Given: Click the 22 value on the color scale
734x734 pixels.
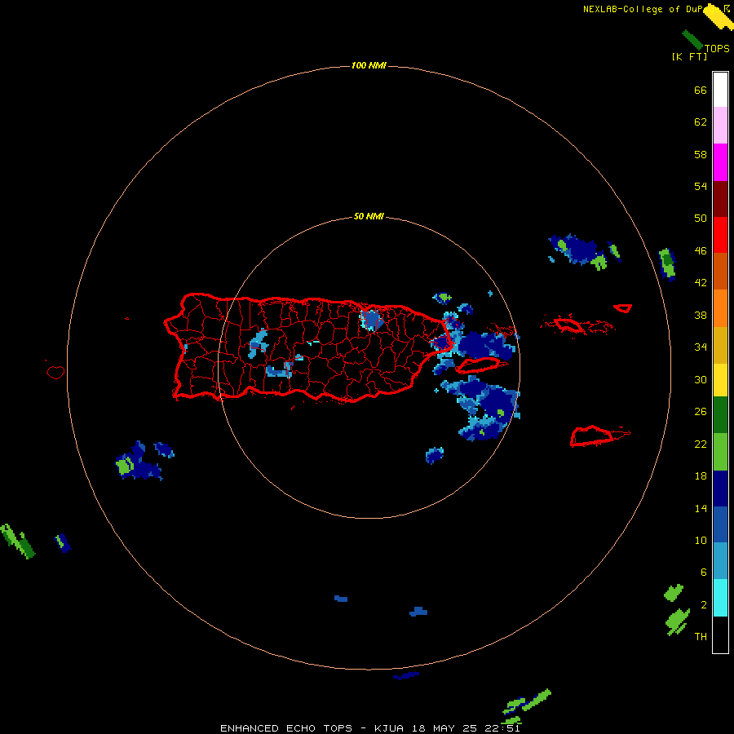Looking at the screenshot, I should (x=701, y=444).
